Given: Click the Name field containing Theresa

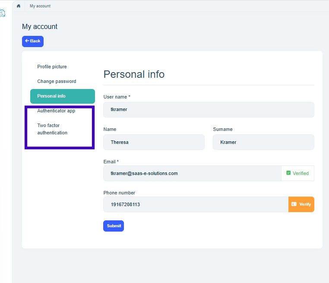Looking at the screenshot, I should click(154, 142).
